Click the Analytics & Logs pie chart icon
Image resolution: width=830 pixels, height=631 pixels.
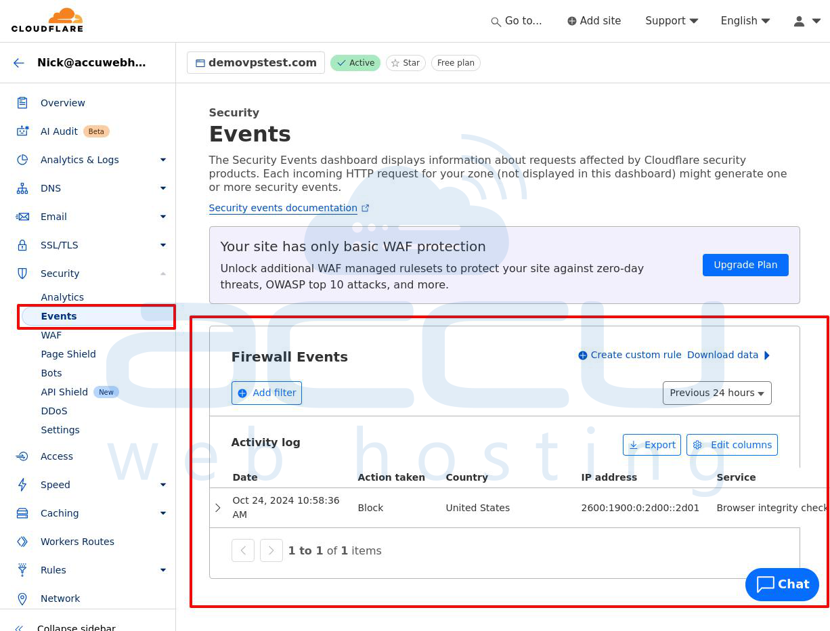(22, 160)
